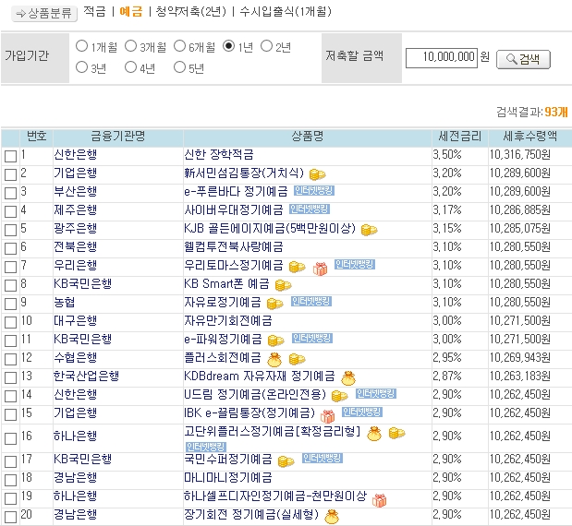Click the 저축할 금액 amount input field
The image size is (572, 526).
(x=442, y=57)
